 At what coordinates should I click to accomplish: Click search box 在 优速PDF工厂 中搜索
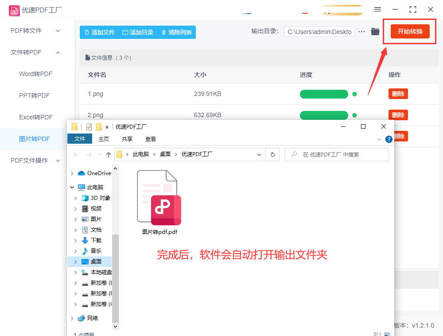pyautogui.click(x=337, y=154)
